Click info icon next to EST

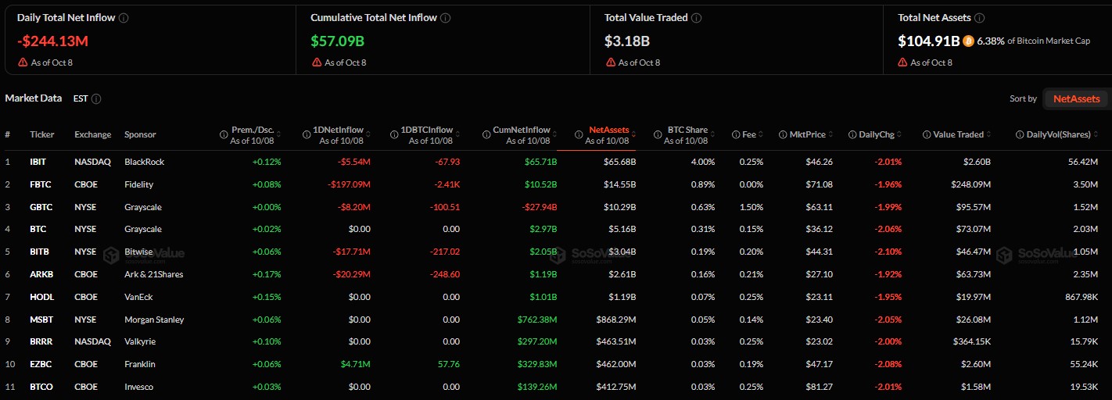[x=96, y=99]
